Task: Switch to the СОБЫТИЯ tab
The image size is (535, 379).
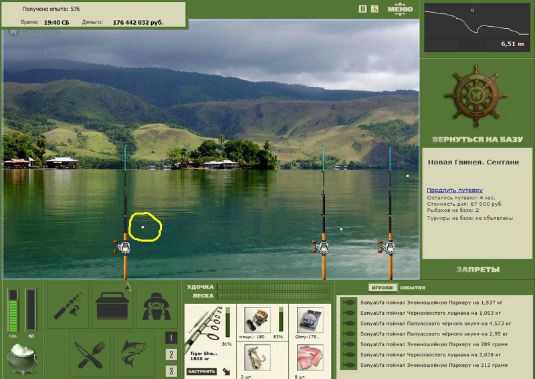Action: click(413, 287)
